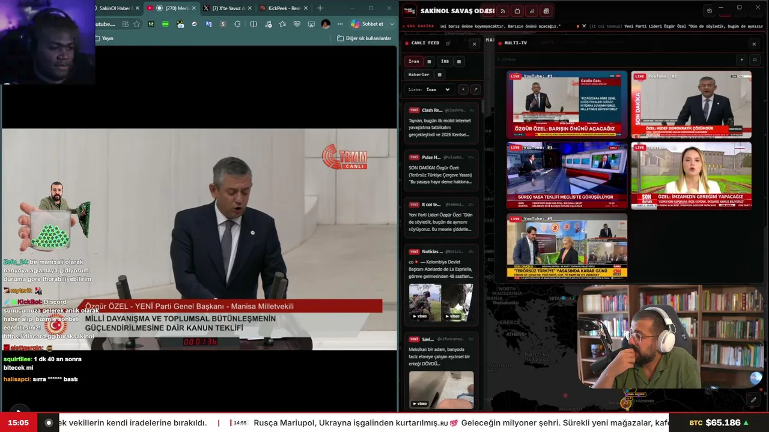Viewport: 769px width, 432px height.
Task: Open the Yayın bookmark
Action: pyautogui.click(x=104, y=38)
